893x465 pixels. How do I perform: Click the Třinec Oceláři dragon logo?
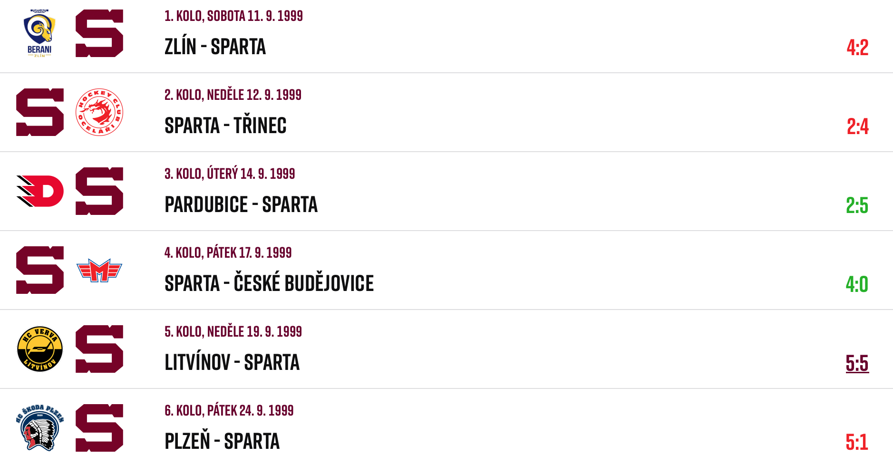(x=99, y=112)
